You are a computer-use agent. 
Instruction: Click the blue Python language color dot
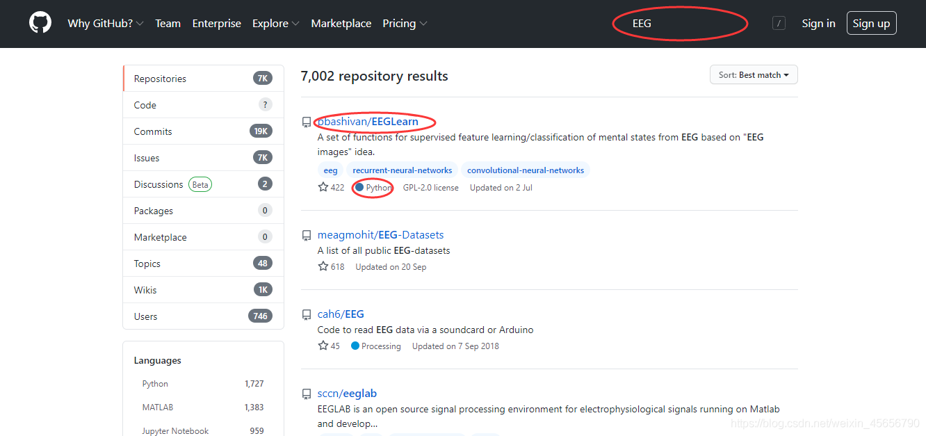[359, 187]
